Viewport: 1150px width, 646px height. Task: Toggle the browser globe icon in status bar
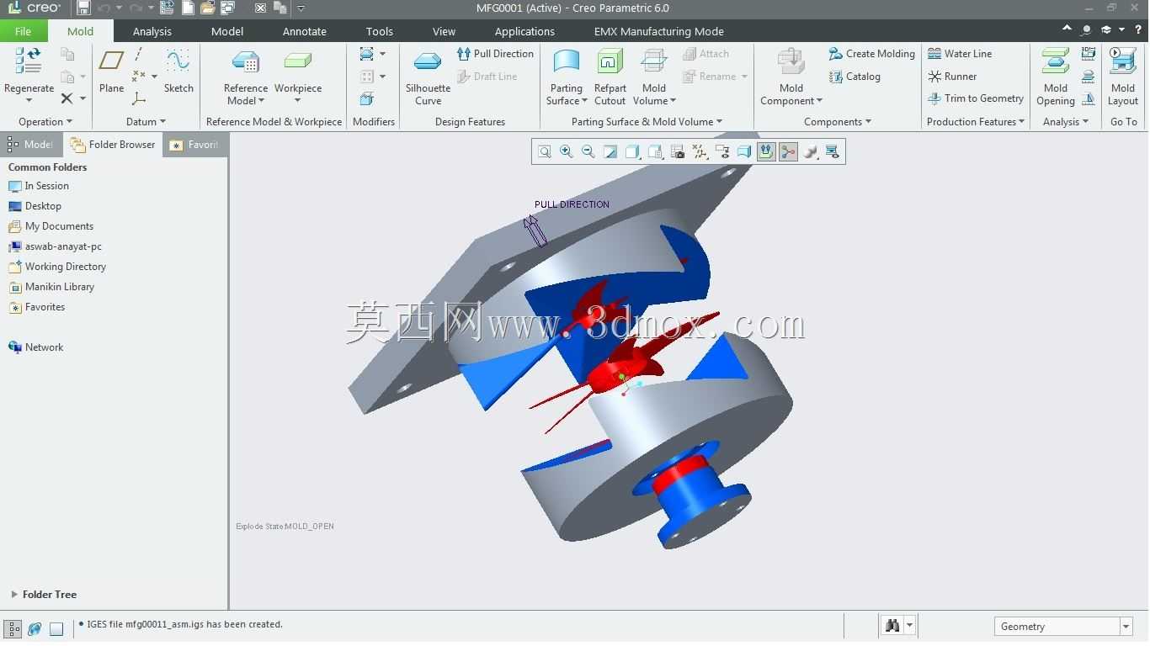coord(35,628)
